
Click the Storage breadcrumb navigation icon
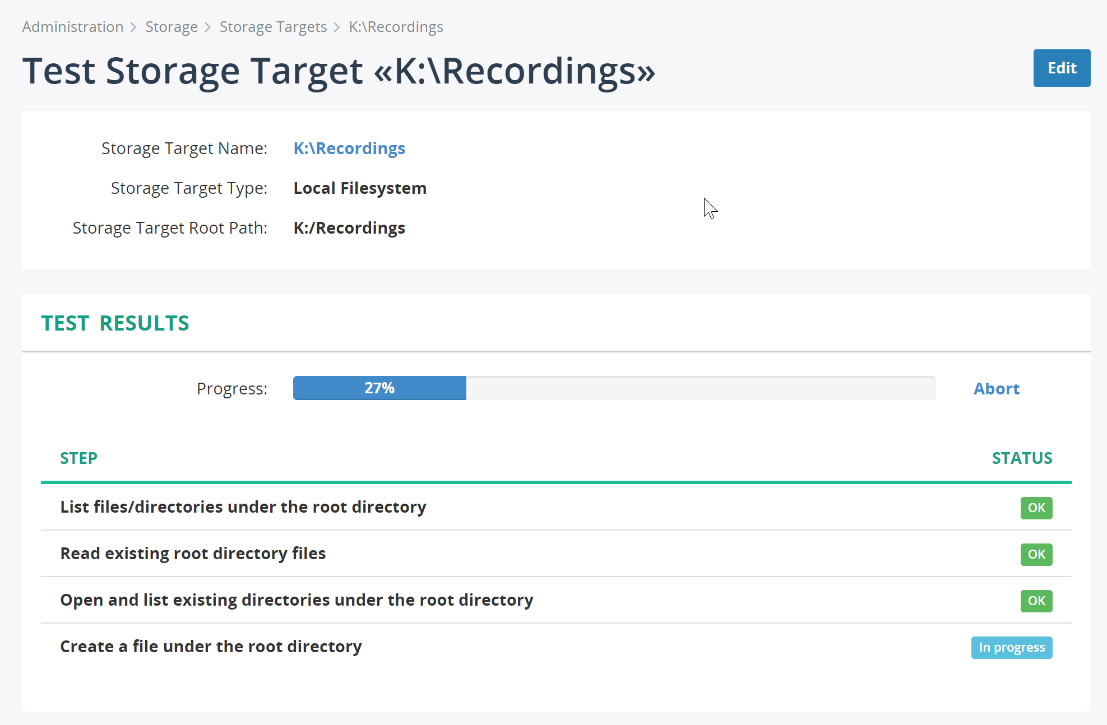[x=171, y=27]
